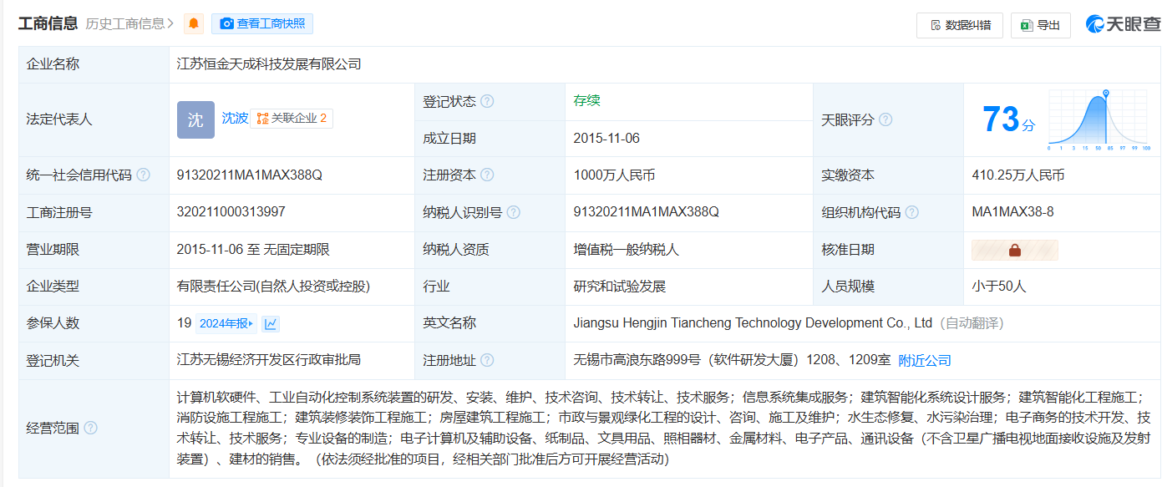The width and height of the screenshot is (1162, 487).
Task: Click the 工商信息 section heading
Action: coord(48,23)
